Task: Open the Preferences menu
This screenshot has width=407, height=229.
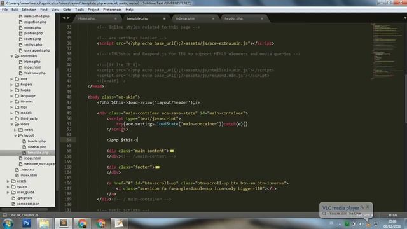Action: (112, 10)
